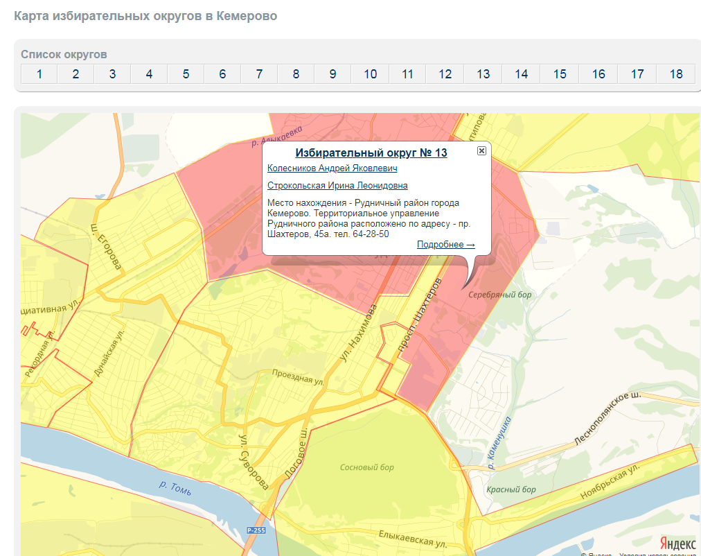Click 'просп. Шахтеров' street label
The width and height of the screenshot is (701, 556).
[x=419, y=316]
